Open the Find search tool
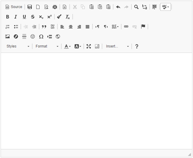The height and width of the screenshot is (158, 193). [136, 7]
